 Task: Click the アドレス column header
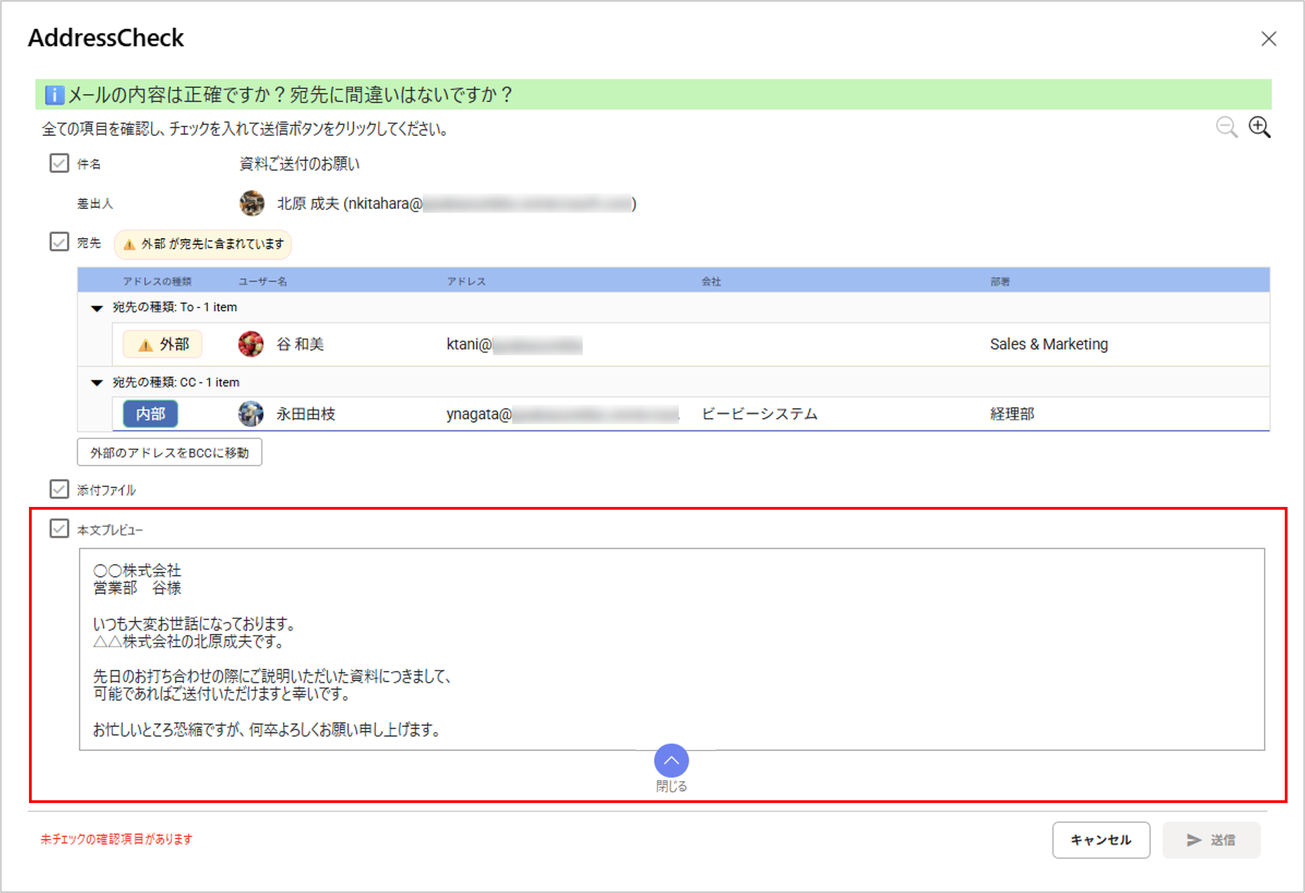coord(466,281)
